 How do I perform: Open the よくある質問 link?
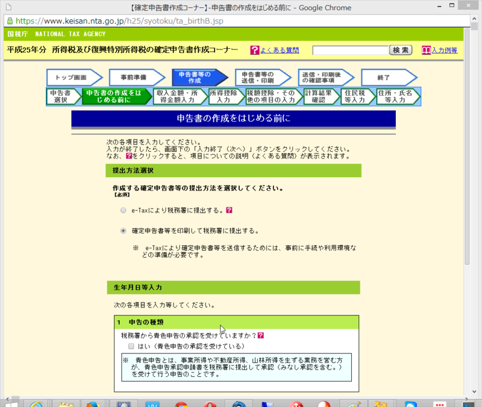pos(280,50)
